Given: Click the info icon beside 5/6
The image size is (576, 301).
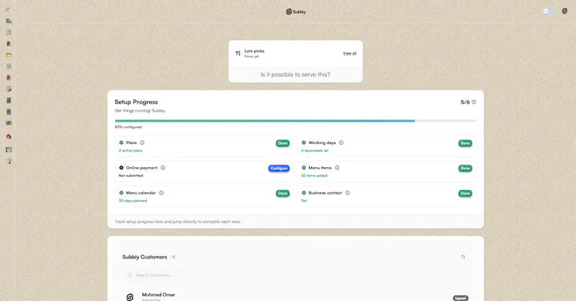Looking at the screenshot, I should [474, 102].
